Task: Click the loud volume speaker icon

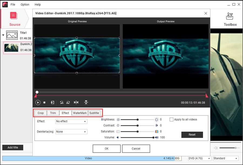Action: tap(157, 137)
